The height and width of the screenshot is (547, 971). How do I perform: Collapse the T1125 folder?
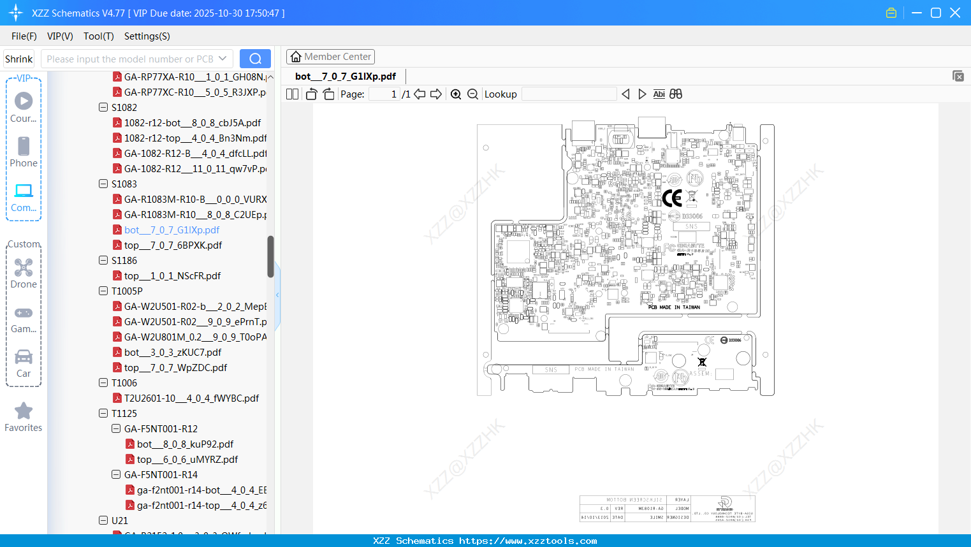point(103,413)
